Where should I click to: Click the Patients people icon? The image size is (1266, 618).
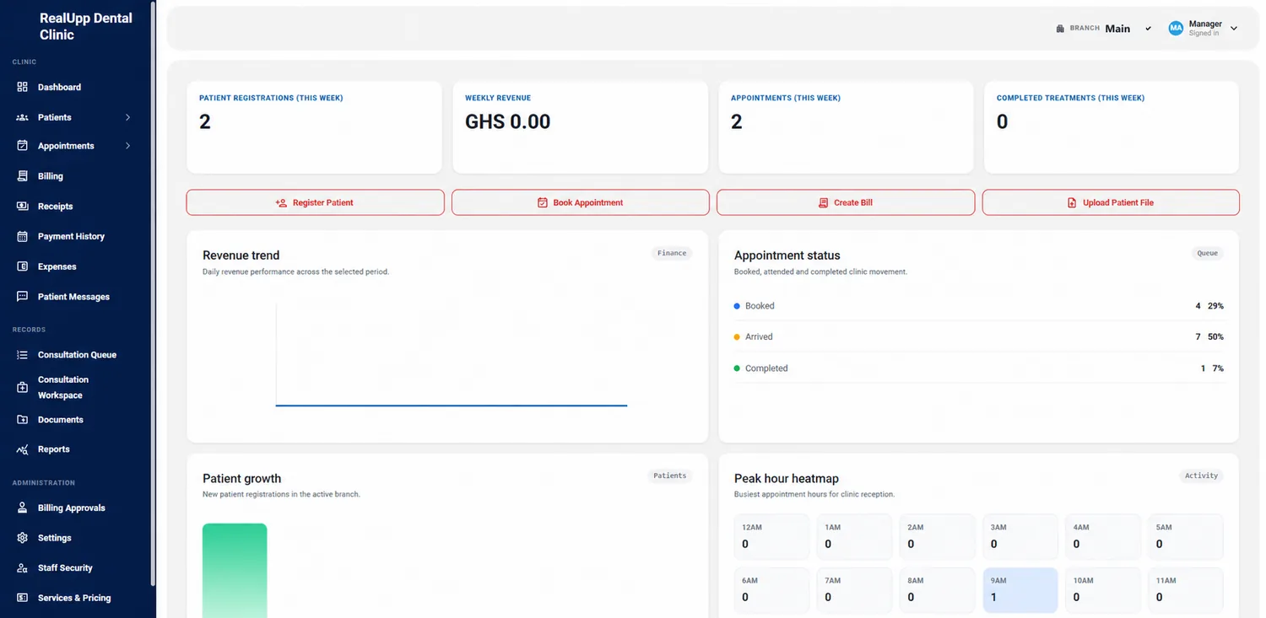coord(23,117)
